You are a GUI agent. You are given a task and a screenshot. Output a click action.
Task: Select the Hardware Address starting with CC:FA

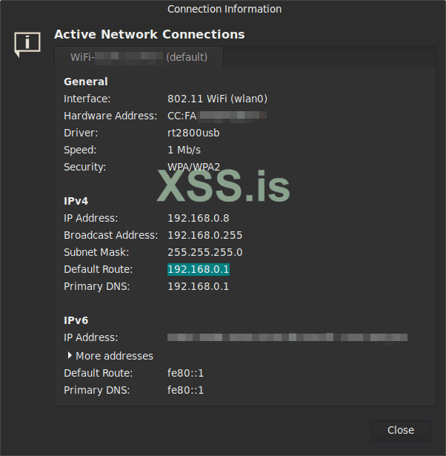point(216,116)
